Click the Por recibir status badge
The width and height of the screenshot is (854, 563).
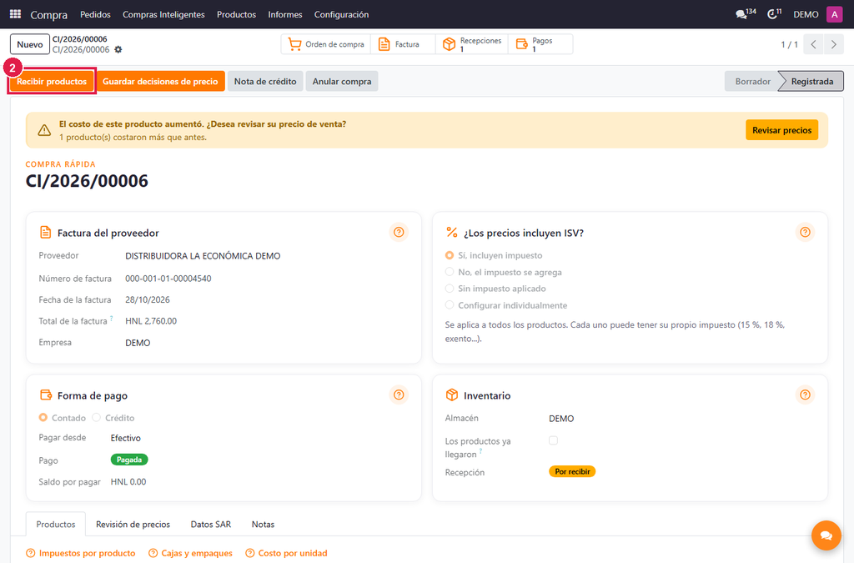(572, 471)
